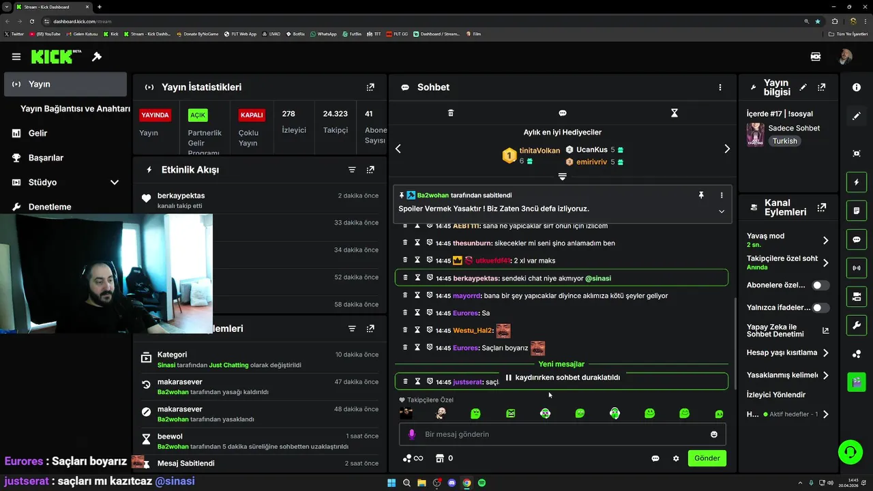Open the Sohbet three-dot options menu
The image size is (873, 491).
click(x=720, y=87)
